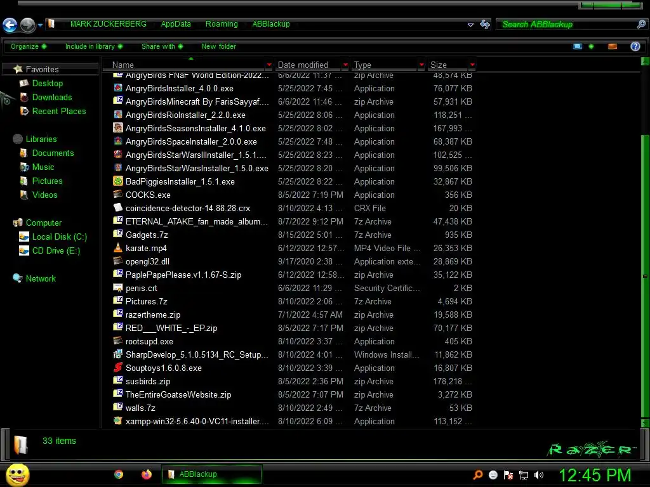The image size is (650, 487).
Task: Select the file PaplePapePlease.v1.1.67-S.zip
Action: 183,275
